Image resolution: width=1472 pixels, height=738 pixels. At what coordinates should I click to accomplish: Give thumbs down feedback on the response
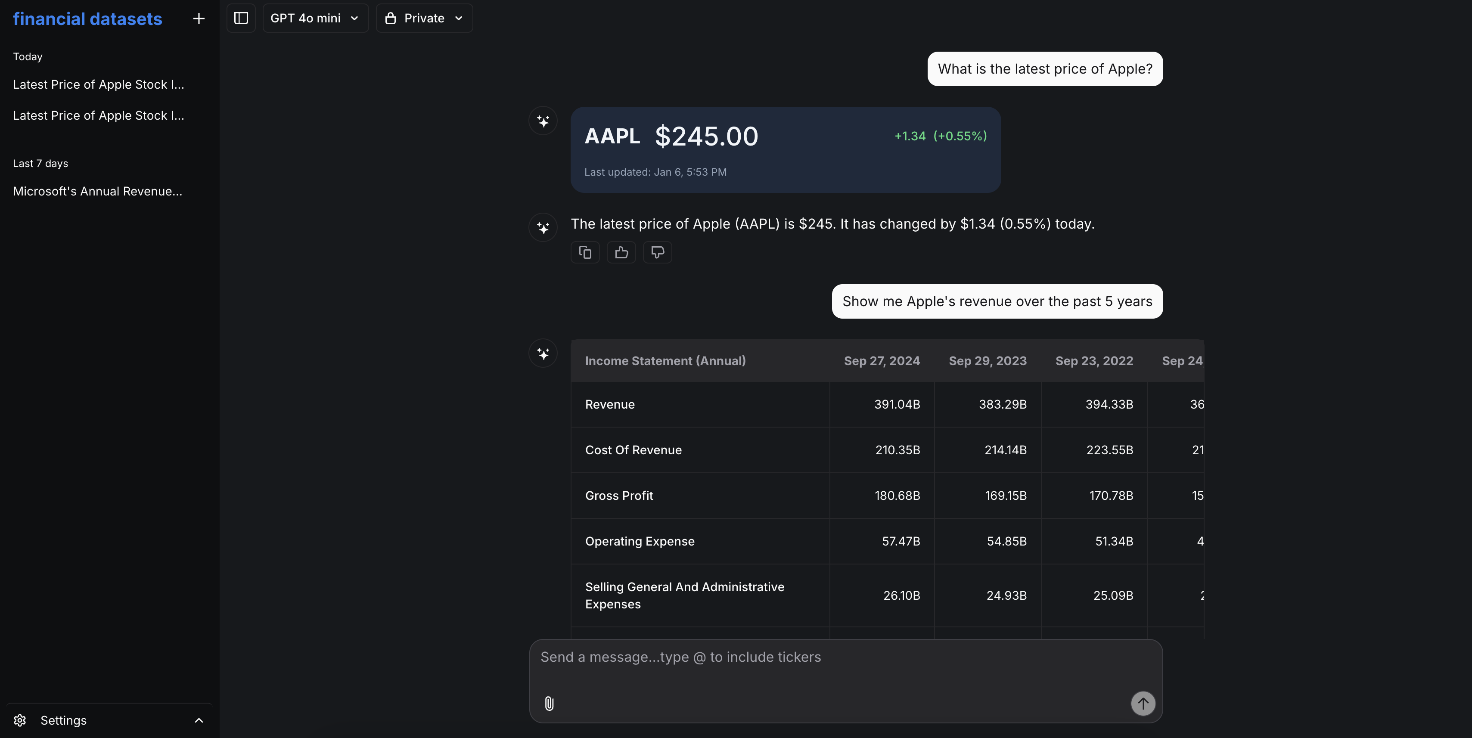coord(657,252)
